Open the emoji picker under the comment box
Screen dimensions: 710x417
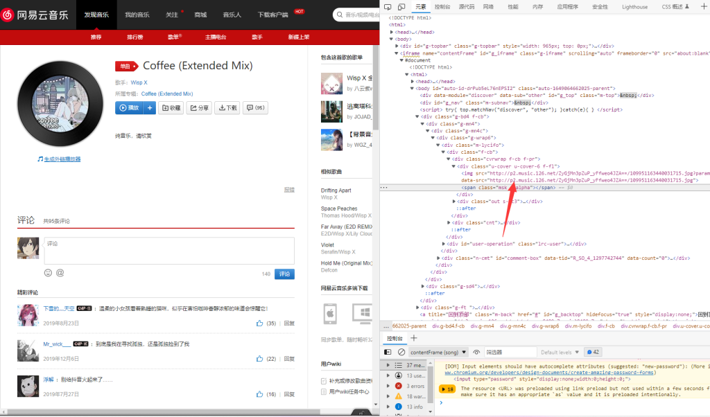(x=48, y=273)
